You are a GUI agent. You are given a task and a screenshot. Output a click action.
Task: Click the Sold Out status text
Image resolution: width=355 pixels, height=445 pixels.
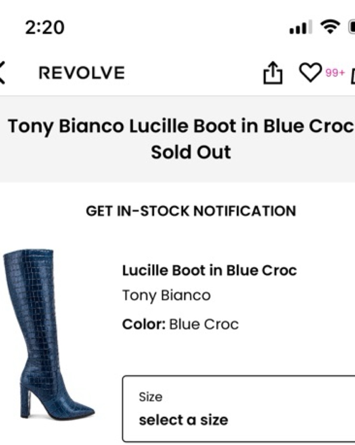click(x=191, y=152)
